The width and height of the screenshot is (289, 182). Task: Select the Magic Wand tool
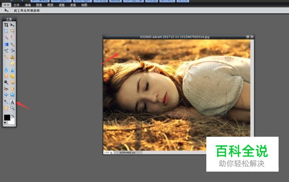pos(6,37)
